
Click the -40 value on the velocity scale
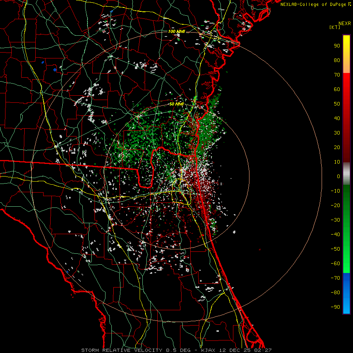tap(335, 235)
